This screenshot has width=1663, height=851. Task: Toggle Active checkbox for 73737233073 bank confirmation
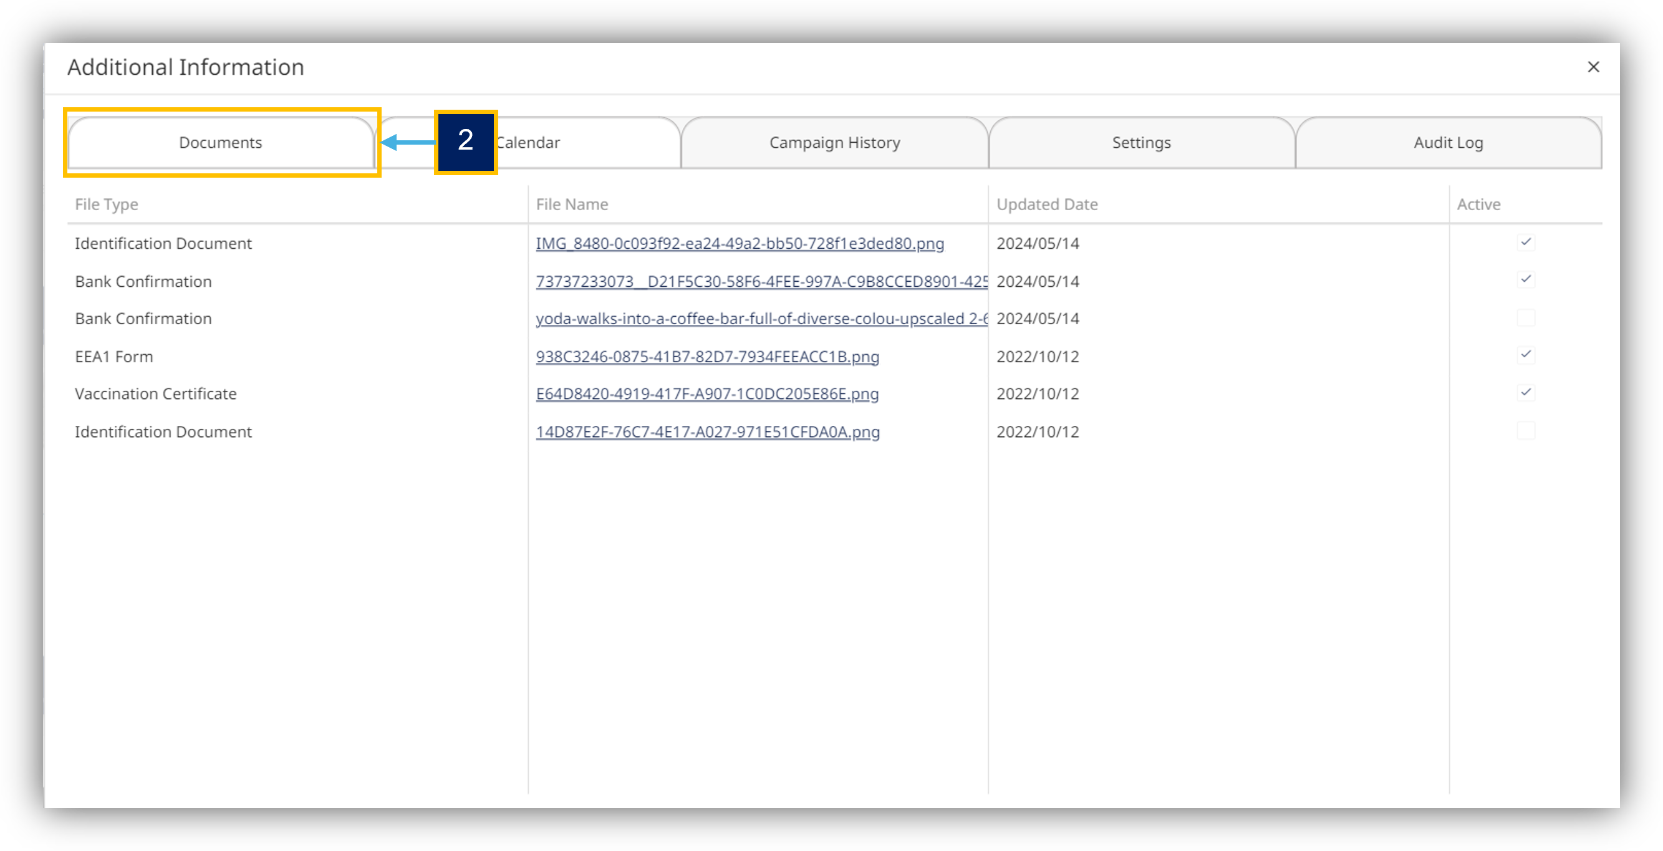point(1525,280)
